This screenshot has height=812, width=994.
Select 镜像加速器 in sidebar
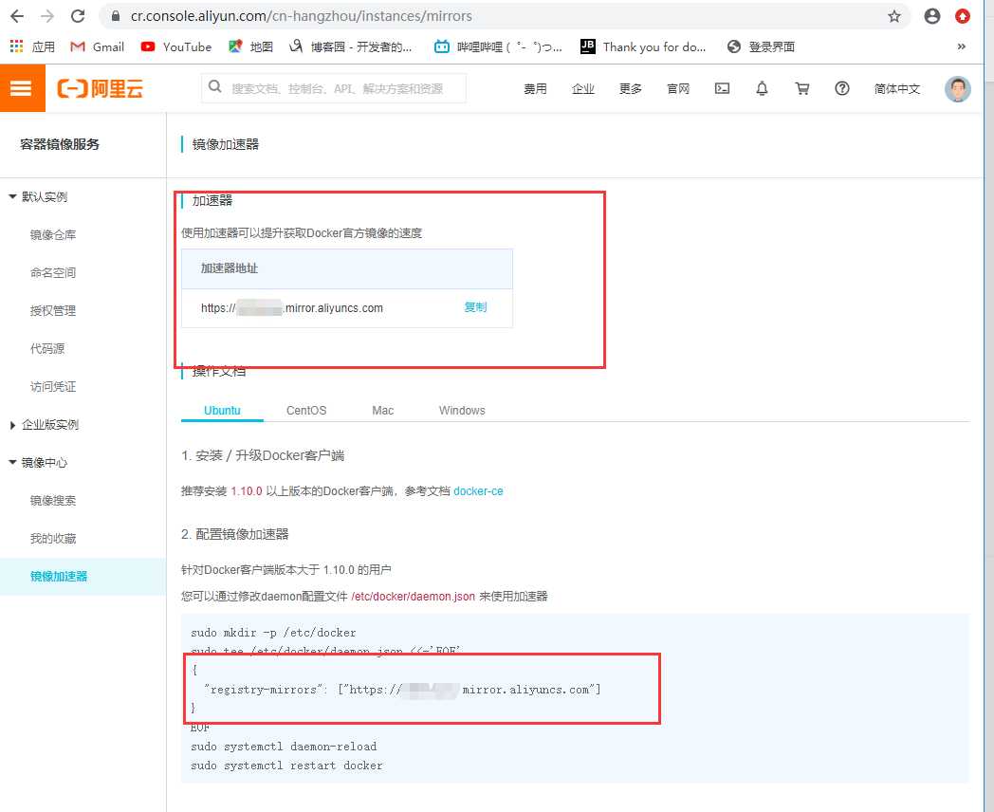(59, 576)
